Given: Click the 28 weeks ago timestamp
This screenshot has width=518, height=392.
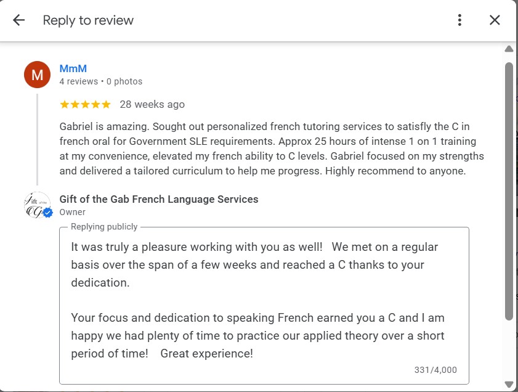Looking at the screenshot, I should pos(153,104).
